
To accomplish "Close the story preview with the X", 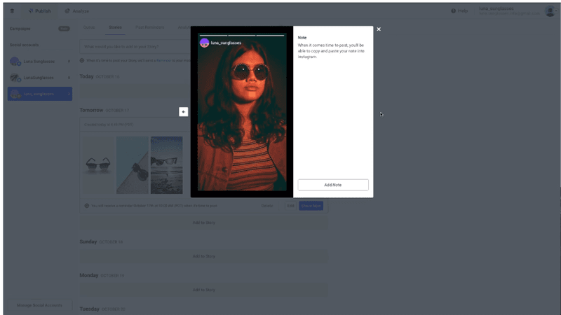I will [x=379, y=29].
